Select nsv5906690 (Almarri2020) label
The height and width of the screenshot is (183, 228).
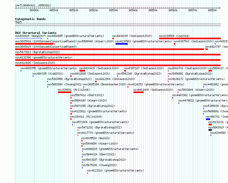click(100, 144)
